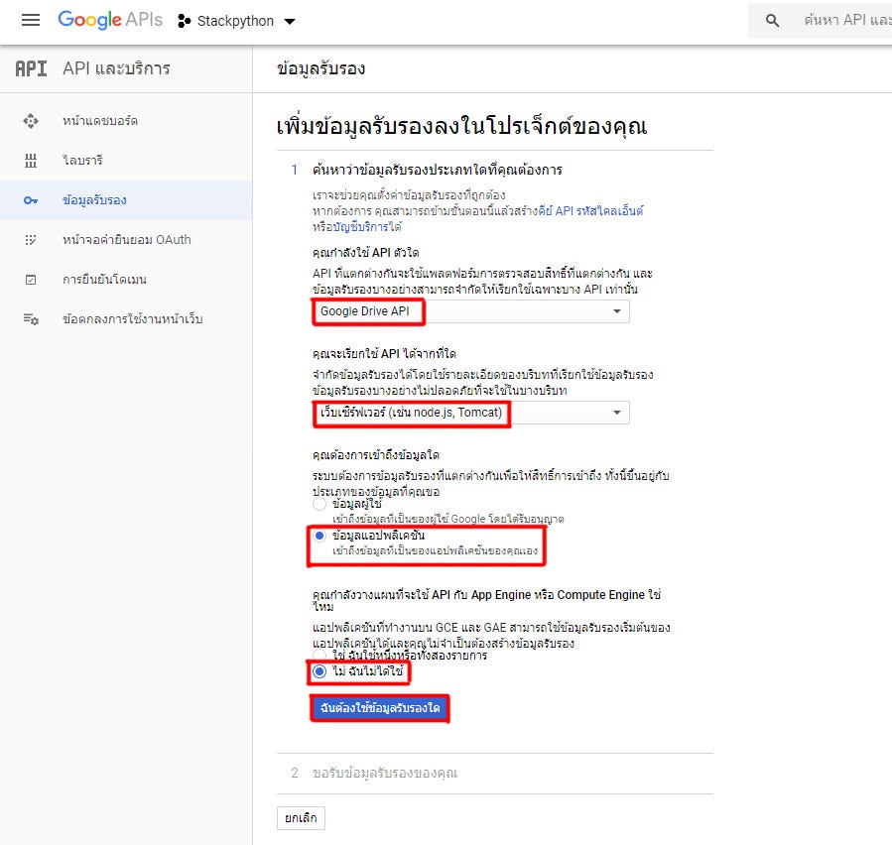Image resolution: width=892 pixels, height=845 pixels.
Task: Choose the ใช่ ฉันใช้หนึ่งหรือทั้งสองรายการ radio
Action: coord(319,657)
